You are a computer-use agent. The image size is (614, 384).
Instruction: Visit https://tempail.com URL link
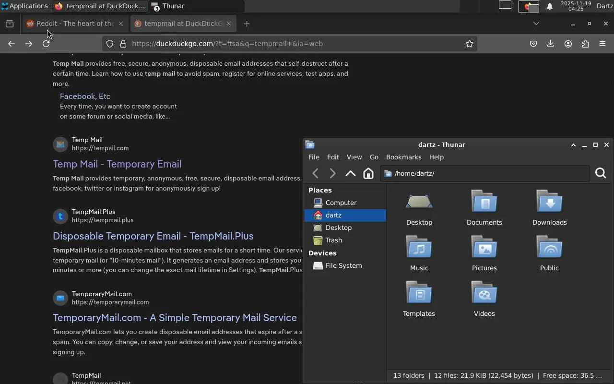tap(100, 148)
